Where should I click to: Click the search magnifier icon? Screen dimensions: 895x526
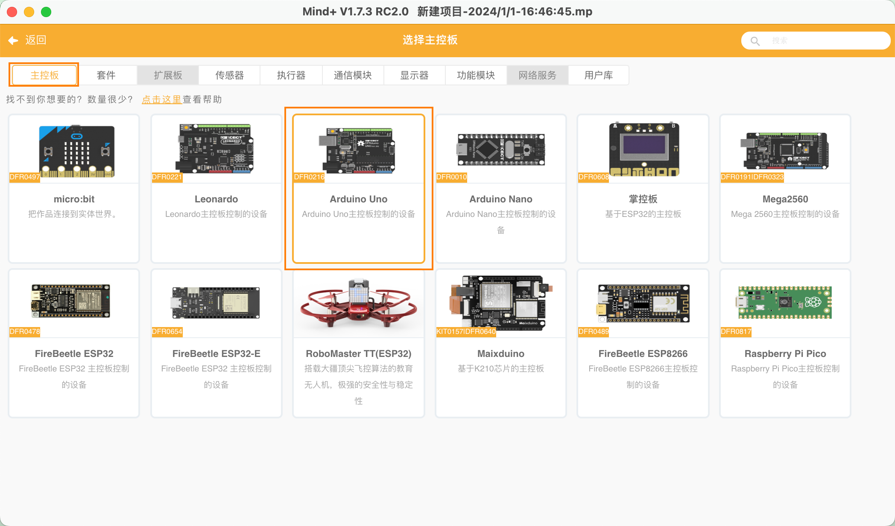(x=755, y=41)
